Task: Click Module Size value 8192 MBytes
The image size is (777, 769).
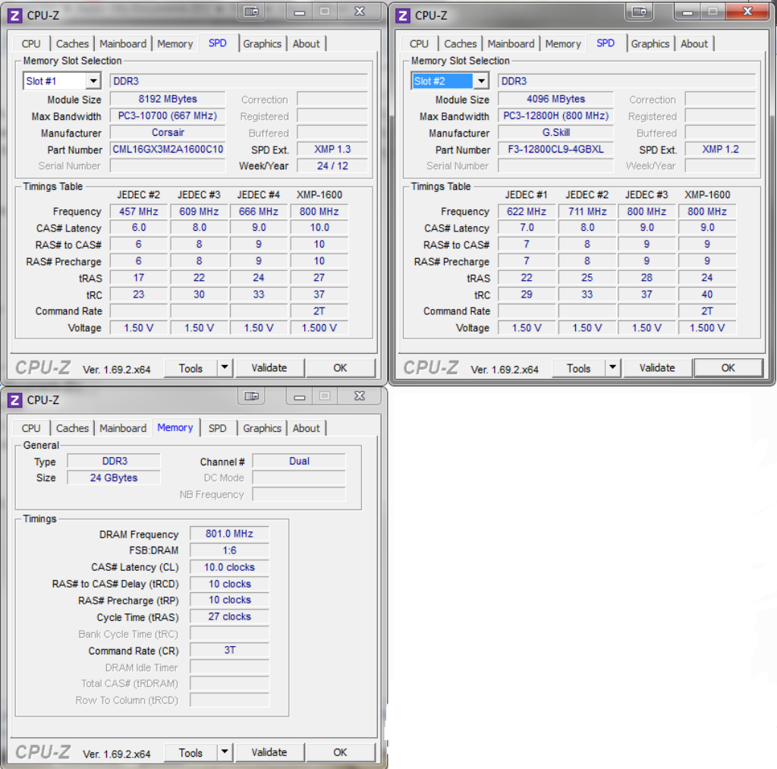Action: click(168, 99)
